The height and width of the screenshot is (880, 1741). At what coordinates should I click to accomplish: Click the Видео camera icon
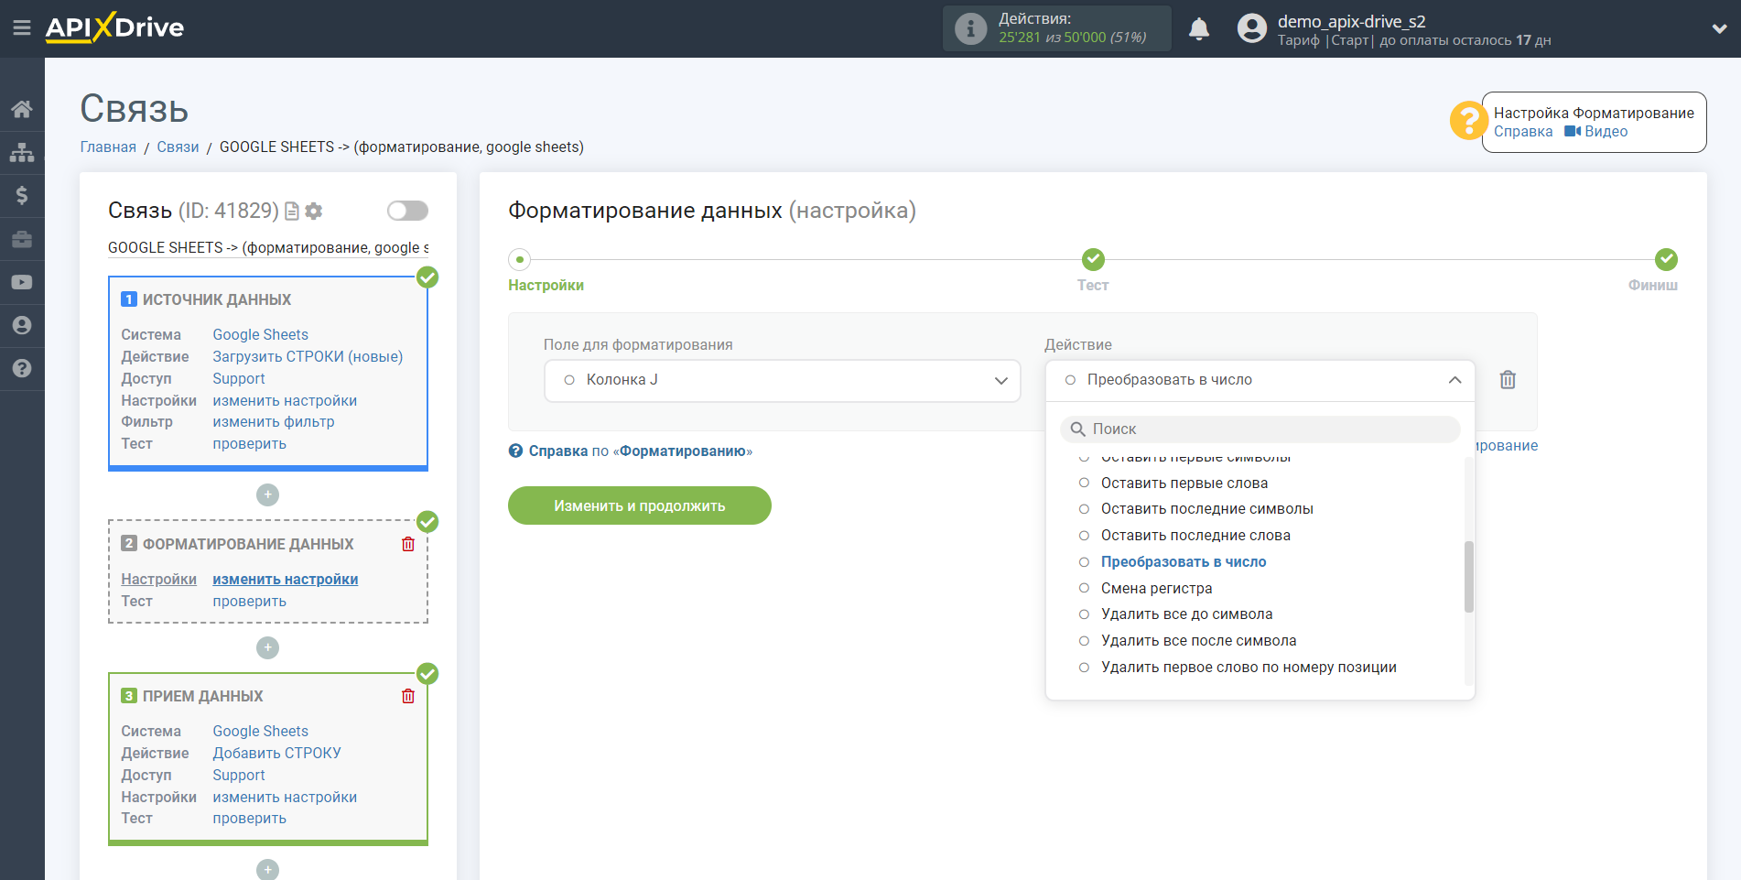coord(1573,132)
